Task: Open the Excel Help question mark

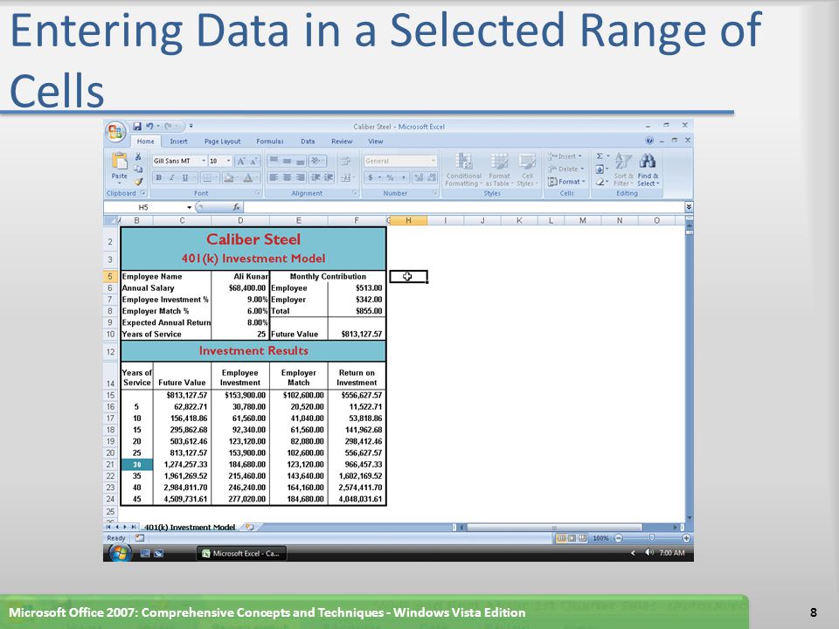Action: pyautogui.click(x=649, y=141)
